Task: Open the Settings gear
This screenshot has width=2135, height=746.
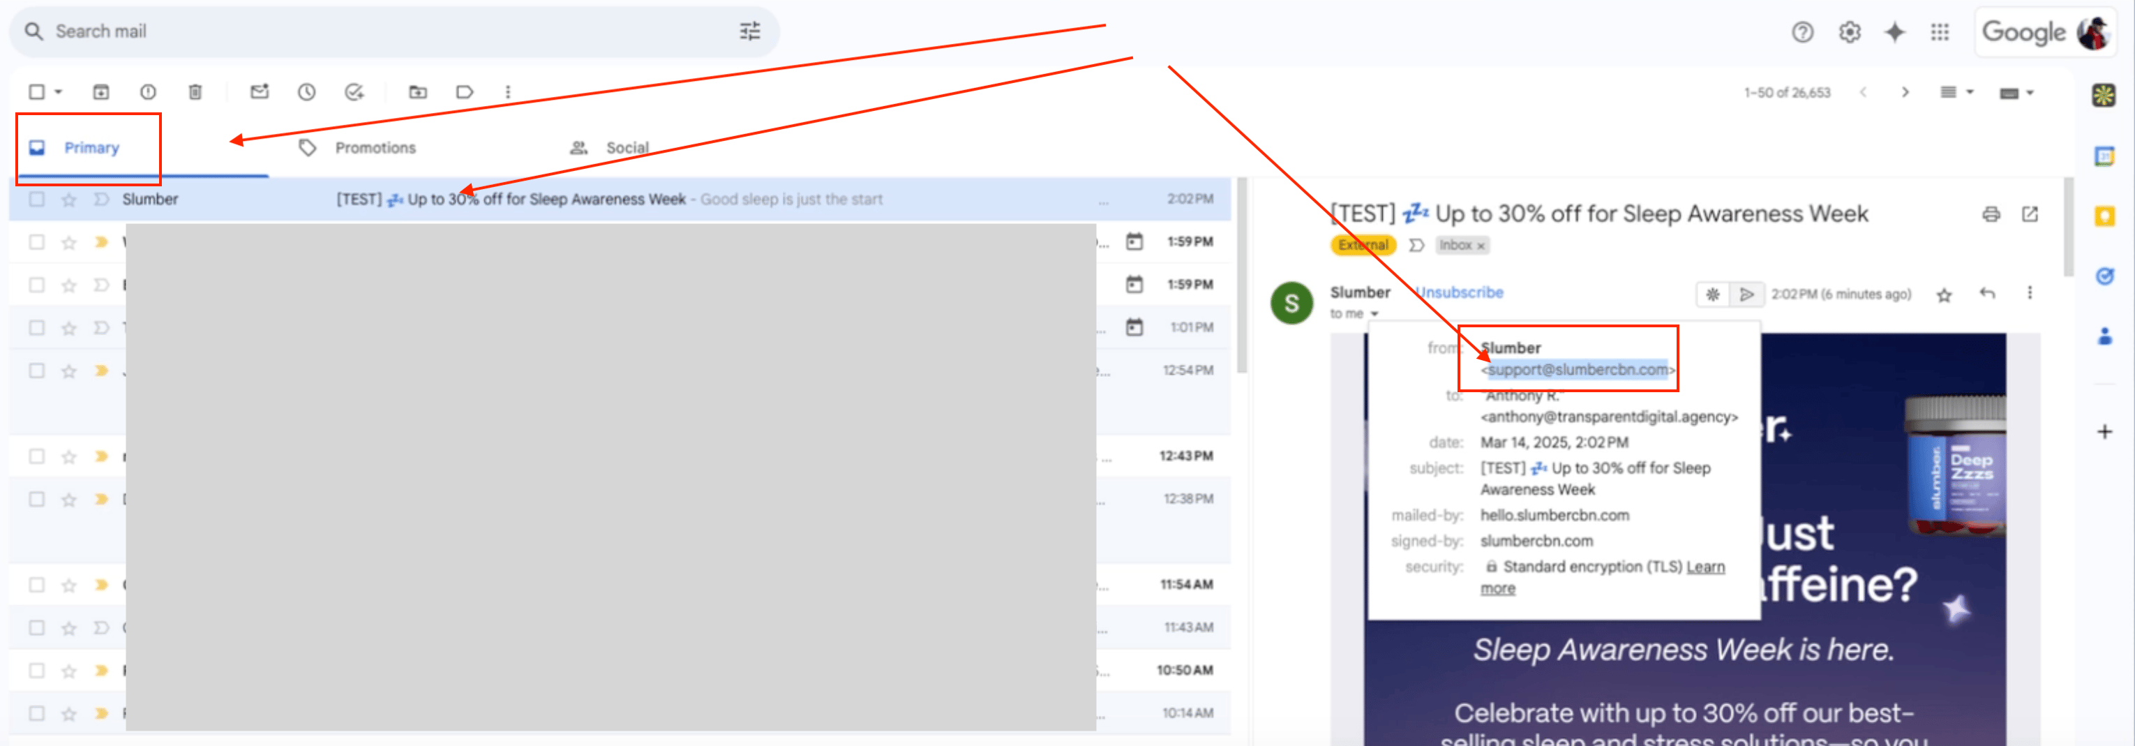Action: (x=1850, y=32)
